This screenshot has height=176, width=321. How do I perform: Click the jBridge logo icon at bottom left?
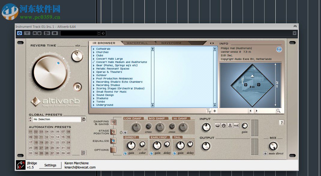(21, 165)
